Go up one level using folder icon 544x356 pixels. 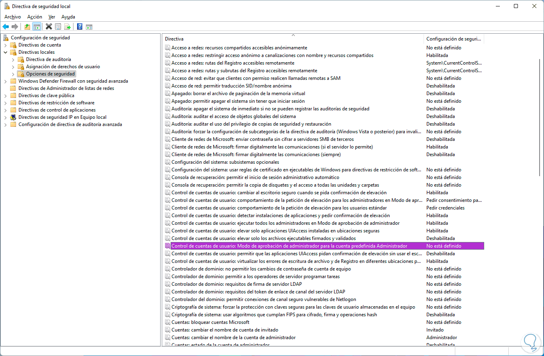tap(27, 27)
